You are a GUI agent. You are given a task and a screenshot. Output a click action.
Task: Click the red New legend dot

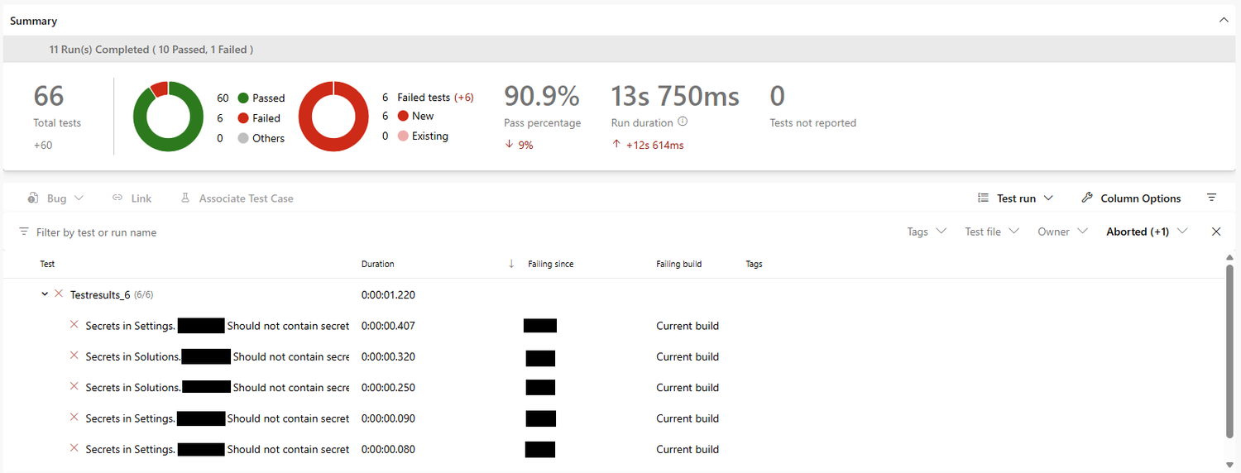(x=403, y=116)
